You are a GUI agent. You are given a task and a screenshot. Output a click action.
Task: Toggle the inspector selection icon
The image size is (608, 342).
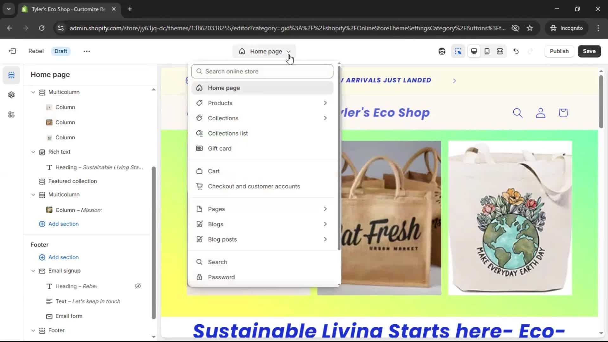coord(458,51)
